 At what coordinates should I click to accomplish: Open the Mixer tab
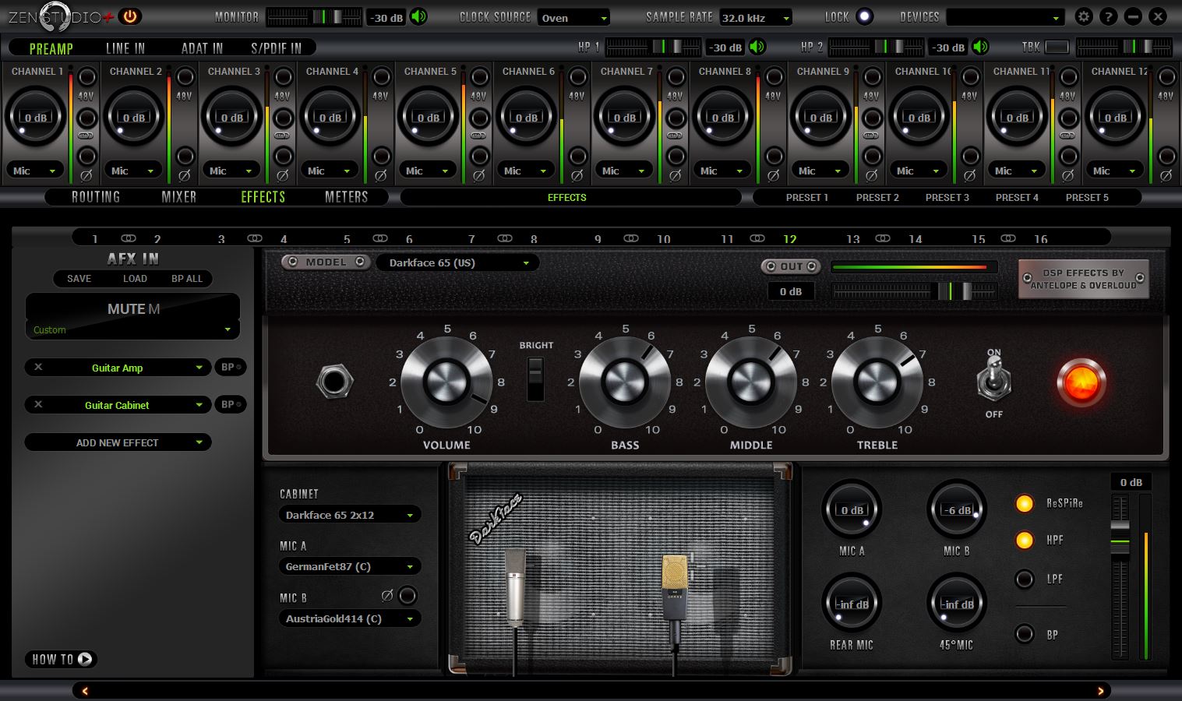click(x=179, y=197)
